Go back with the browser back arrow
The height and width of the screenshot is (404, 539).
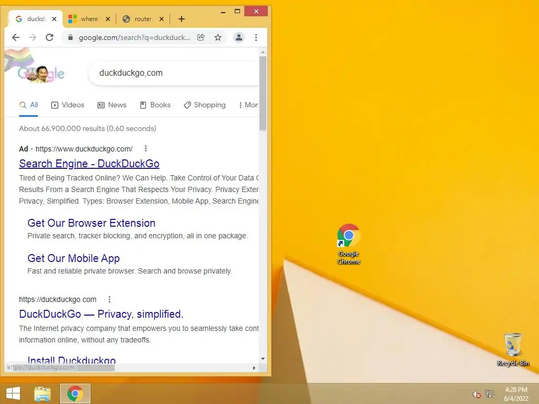(16, 37)
